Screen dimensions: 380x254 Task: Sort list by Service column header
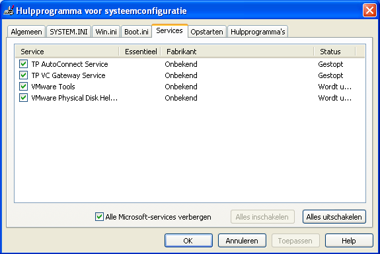pyautogui.click(x=67, y=52)
